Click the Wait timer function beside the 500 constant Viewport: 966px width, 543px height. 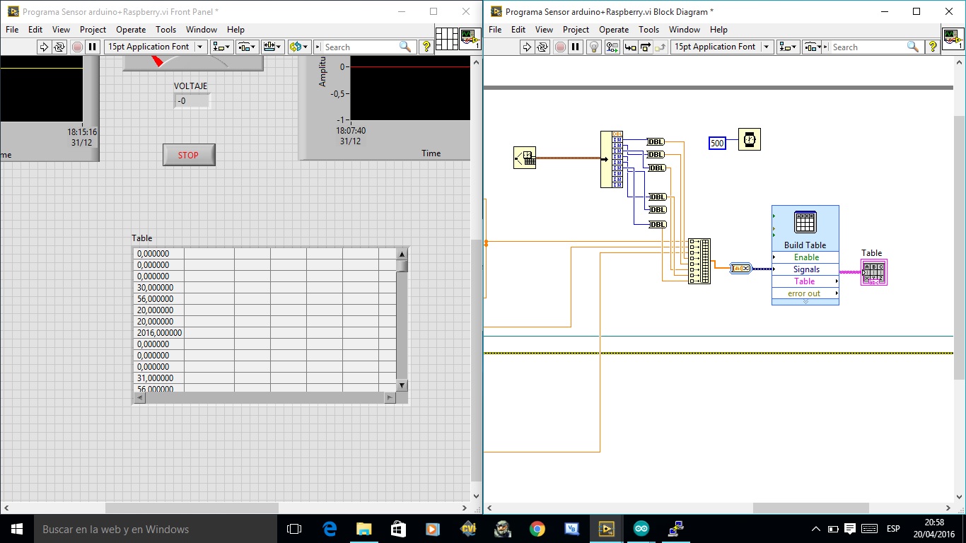pos(749,139)
